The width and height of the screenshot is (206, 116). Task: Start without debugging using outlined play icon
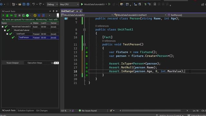(109, 4)
